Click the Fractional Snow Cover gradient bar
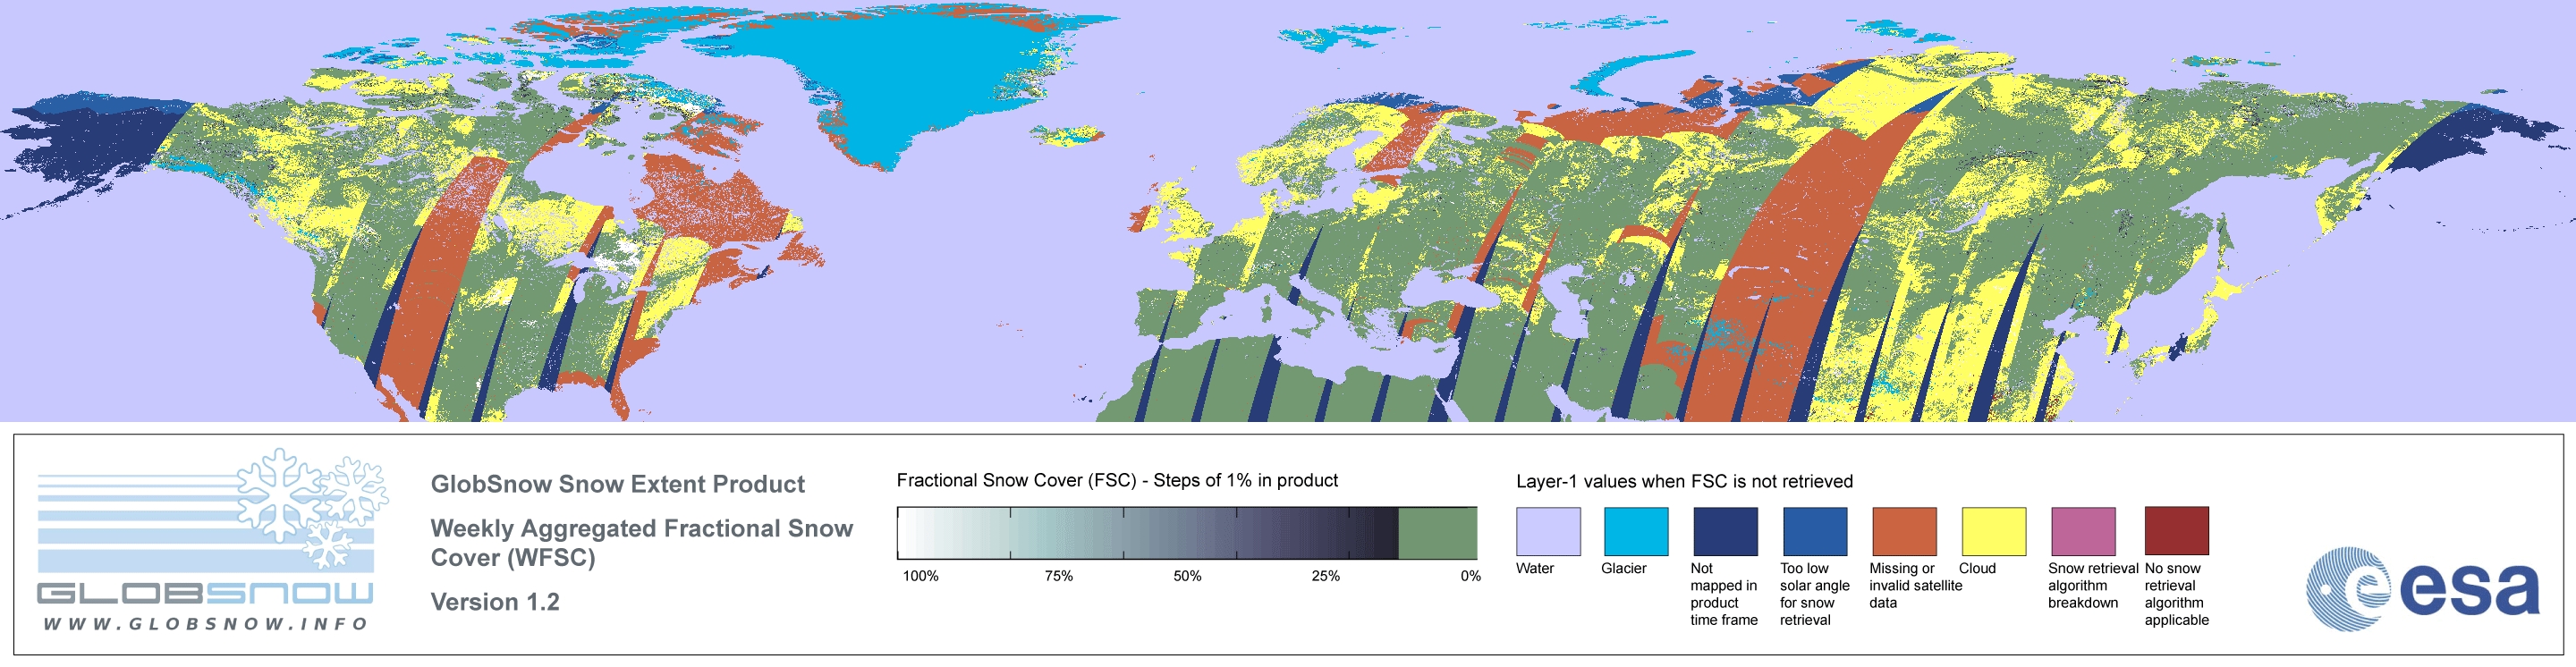Viewport: 2576px width, 667px height. click(x=1187, y=533)
